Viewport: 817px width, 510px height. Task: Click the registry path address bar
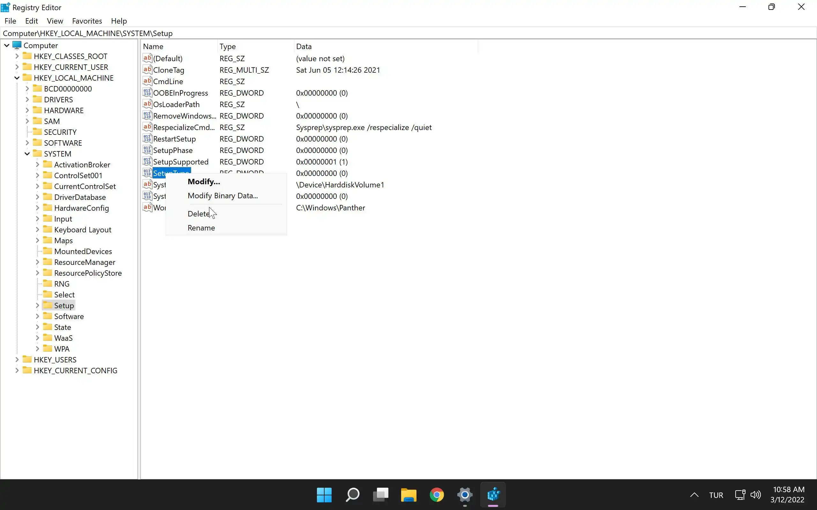pyautogui.click(x=405, y=33)
